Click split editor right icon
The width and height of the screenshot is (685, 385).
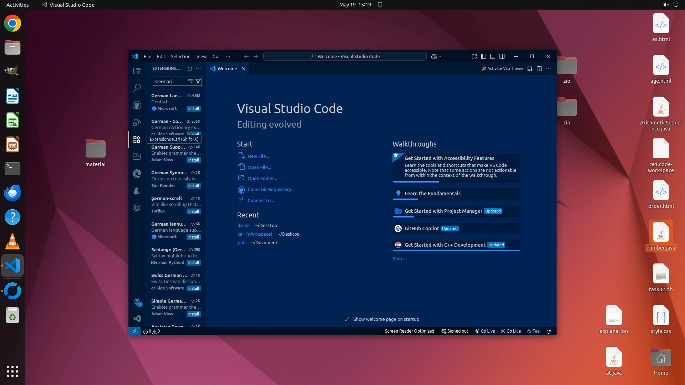tap(539, 69)
